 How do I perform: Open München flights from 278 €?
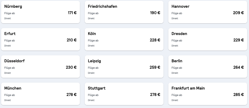tap(40, 94)
